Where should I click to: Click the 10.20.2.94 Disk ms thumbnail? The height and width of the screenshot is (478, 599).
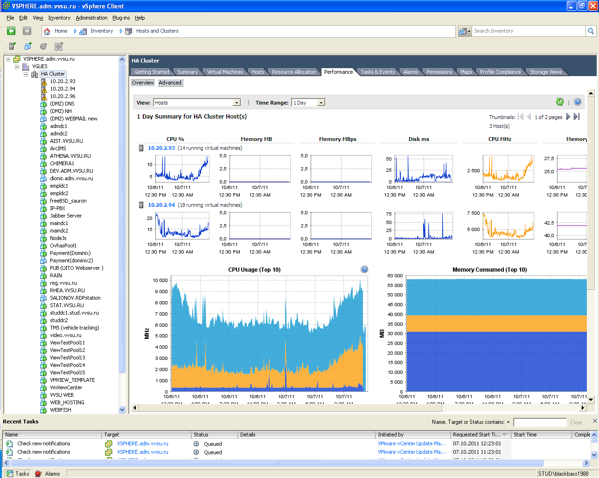tap(423, 226)
